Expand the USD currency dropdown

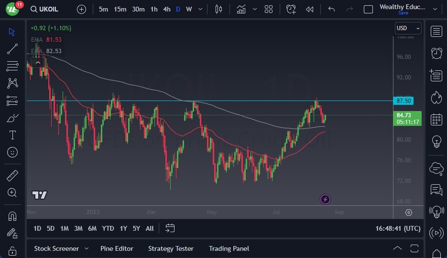click(x=408, y=28)
